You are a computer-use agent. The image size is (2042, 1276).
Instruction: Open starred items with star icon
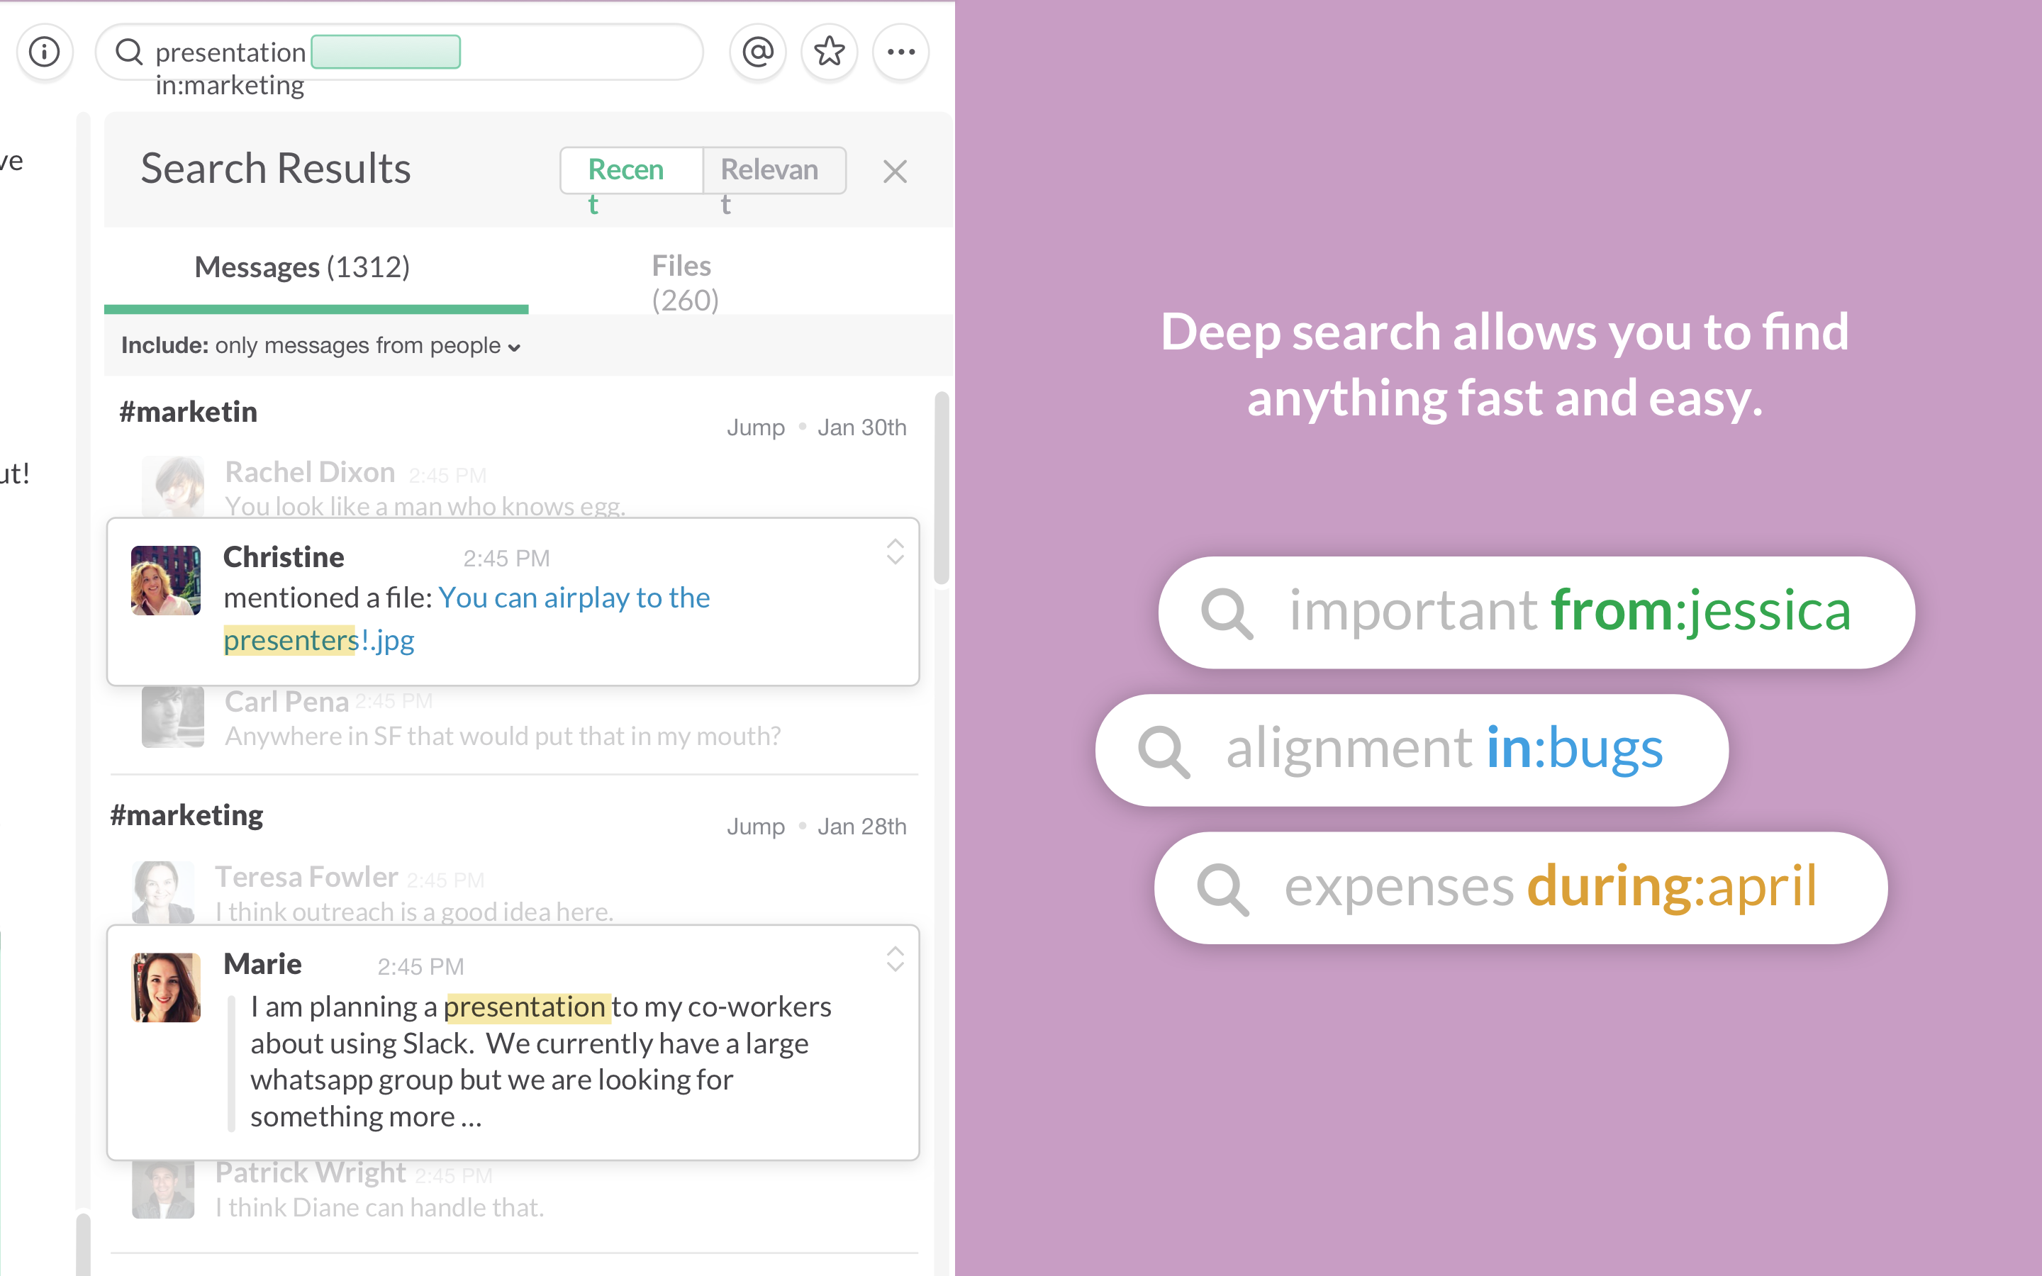(x=830, y=52)
